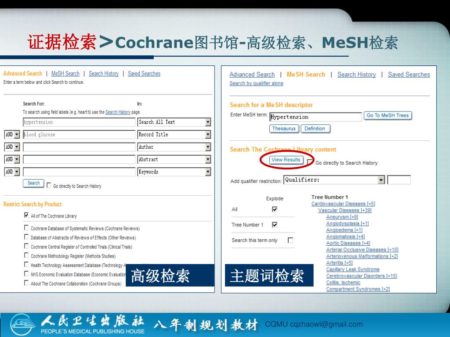Focus the Enter MeSH term field
450x337 pixels.
coord(316,117)
